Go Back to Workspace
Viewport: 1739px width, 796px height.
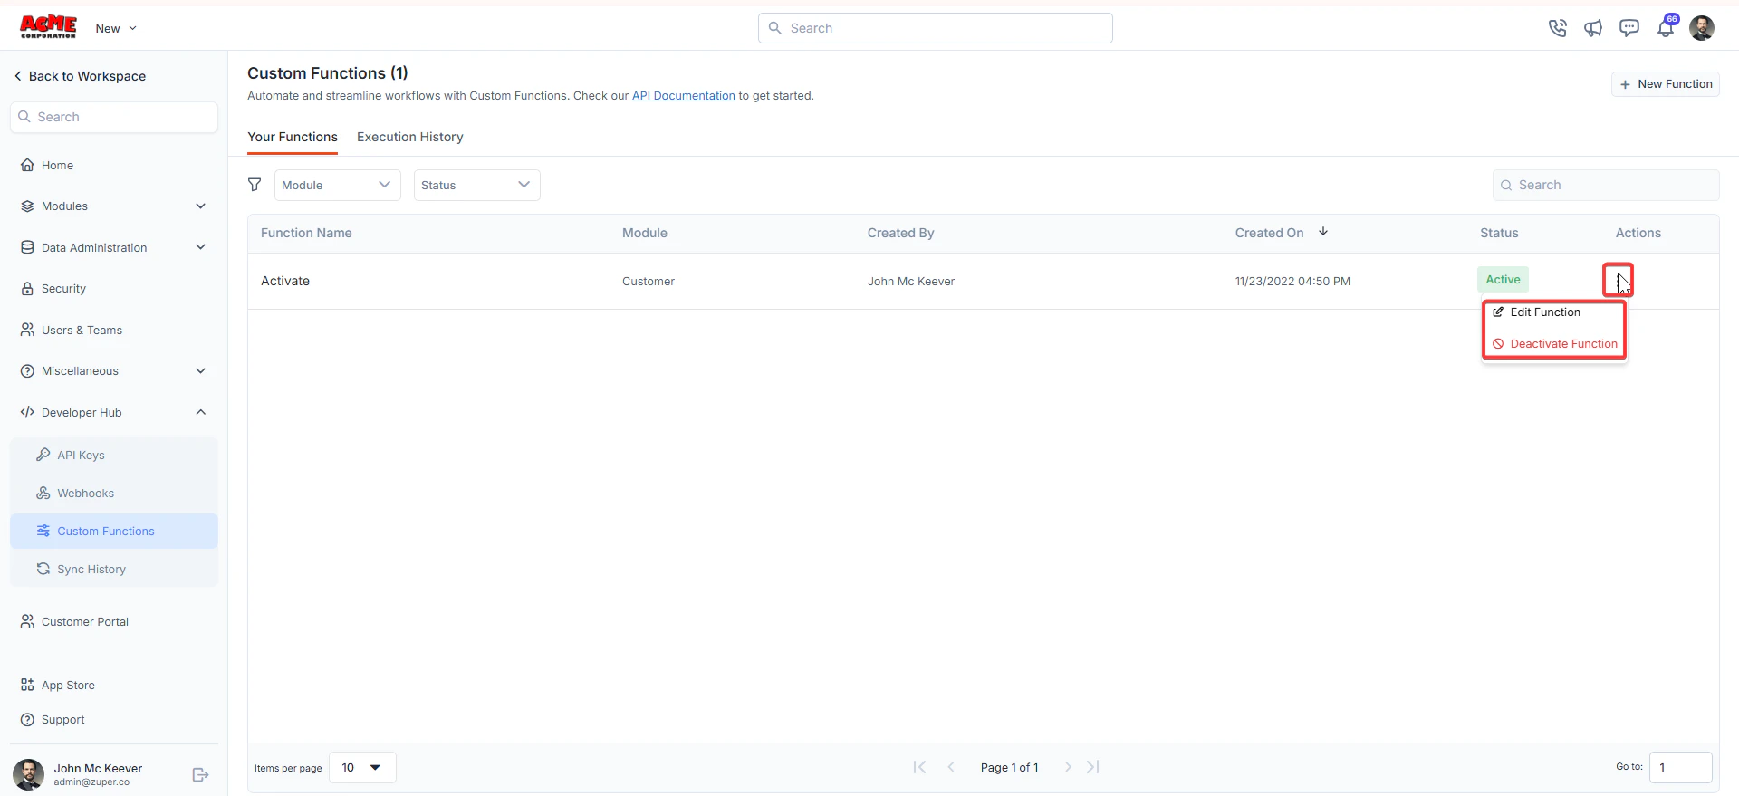(x=80, y=77)
